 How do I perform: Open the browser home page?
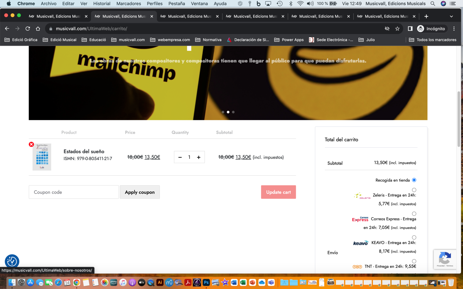pos(38,29)
